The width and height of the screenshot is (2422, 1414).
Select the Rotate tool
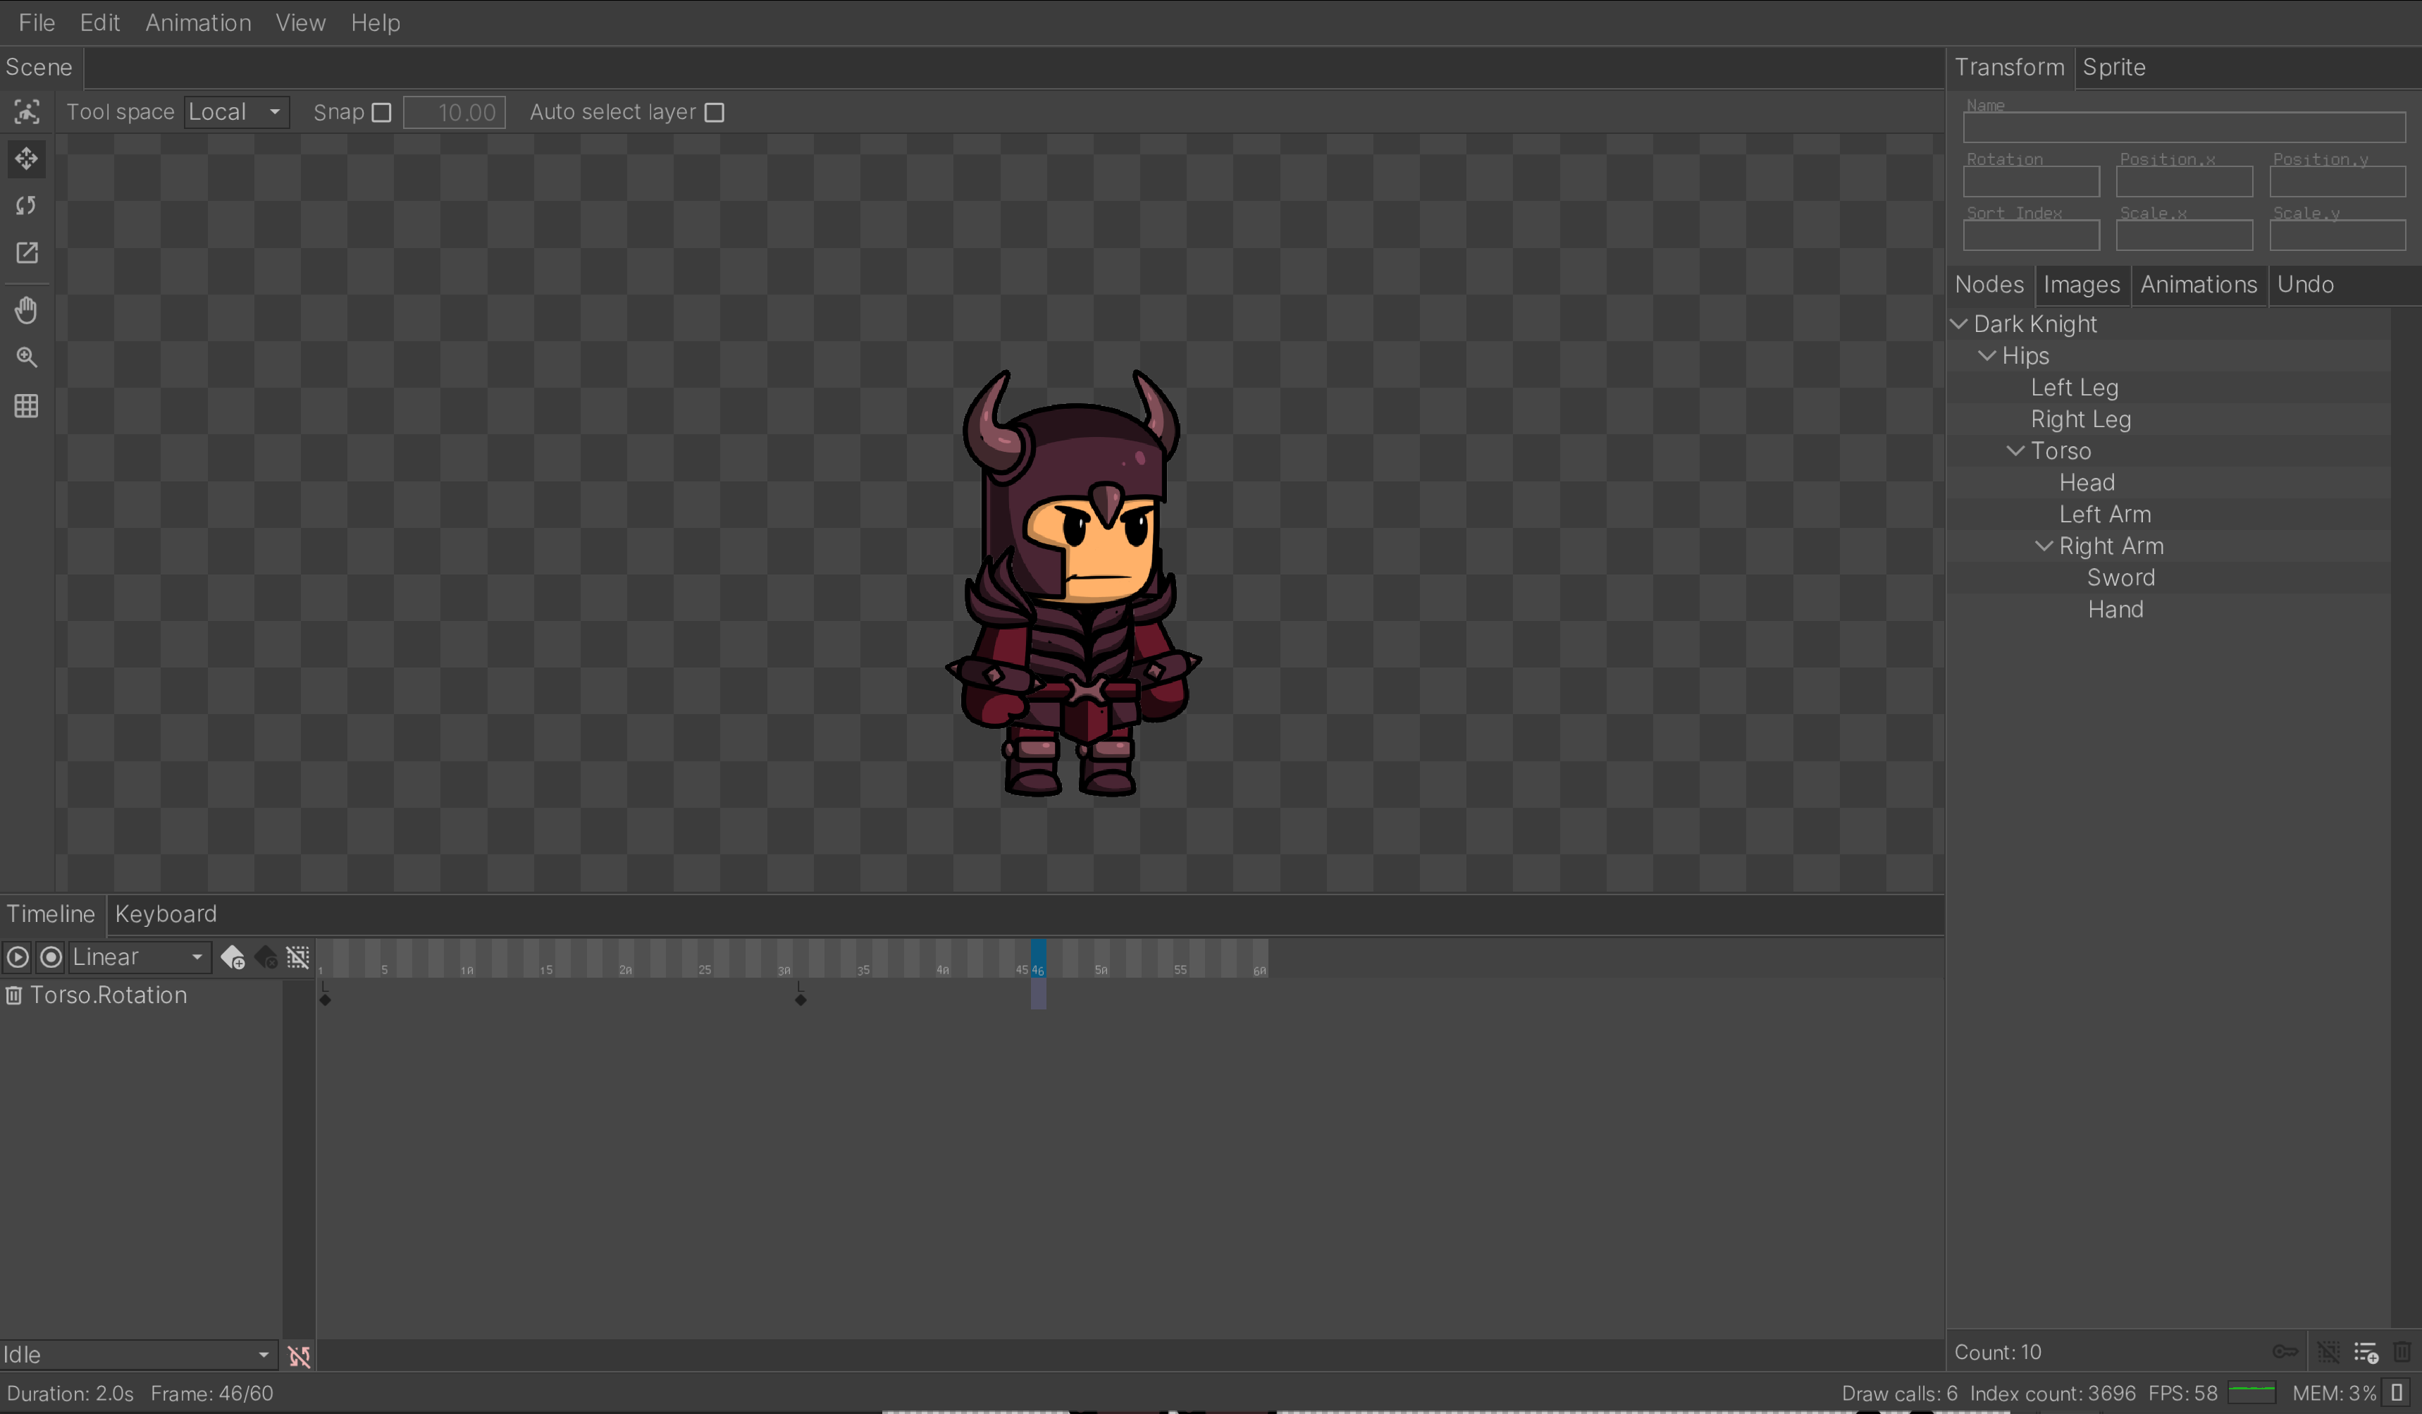(27, 206)
